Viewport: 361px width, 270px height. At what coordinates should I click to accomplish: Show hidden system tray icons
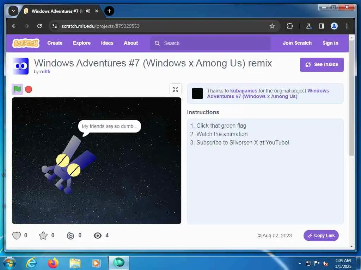coord(300,263)
